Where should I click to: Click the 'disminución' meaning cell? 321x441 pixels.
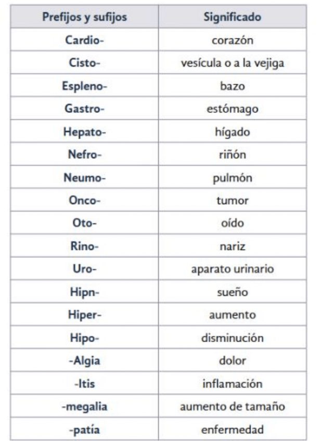[232, 338]
